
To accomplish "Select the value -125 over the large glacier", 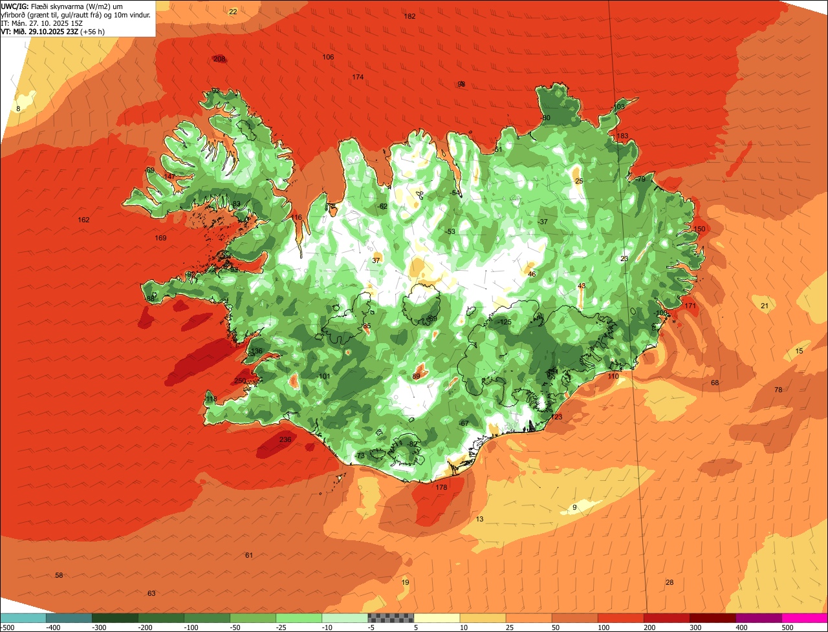I will click(505, 322).
